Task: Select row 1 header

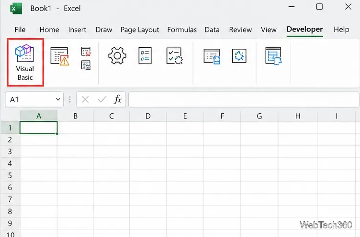Action: (10, 128)
